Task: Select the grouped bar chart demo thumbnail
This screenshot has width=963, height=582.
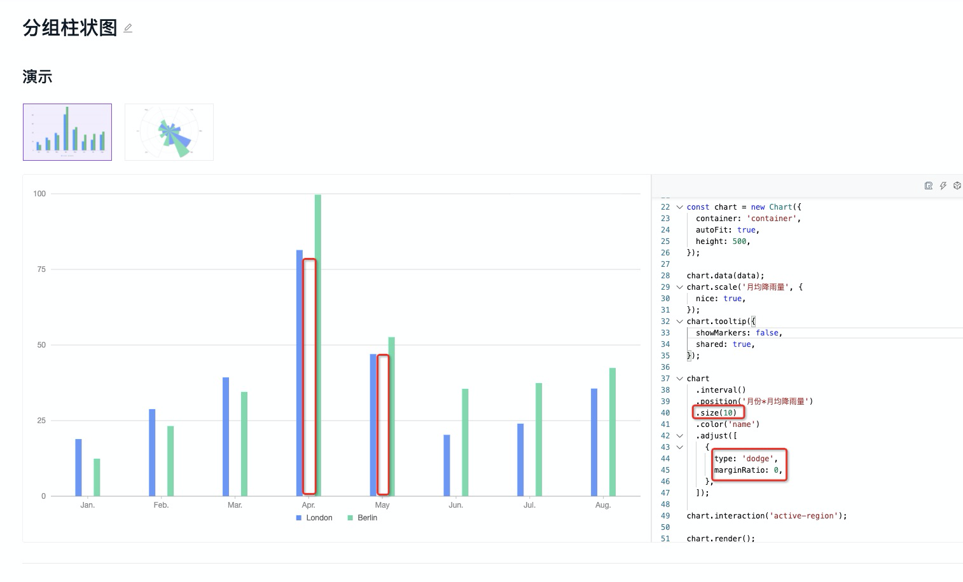Action: 67,132
